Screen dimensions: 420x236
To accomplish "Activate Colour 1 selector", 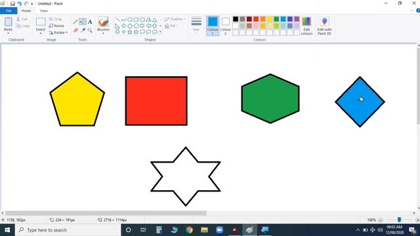I will coord(213,26).
